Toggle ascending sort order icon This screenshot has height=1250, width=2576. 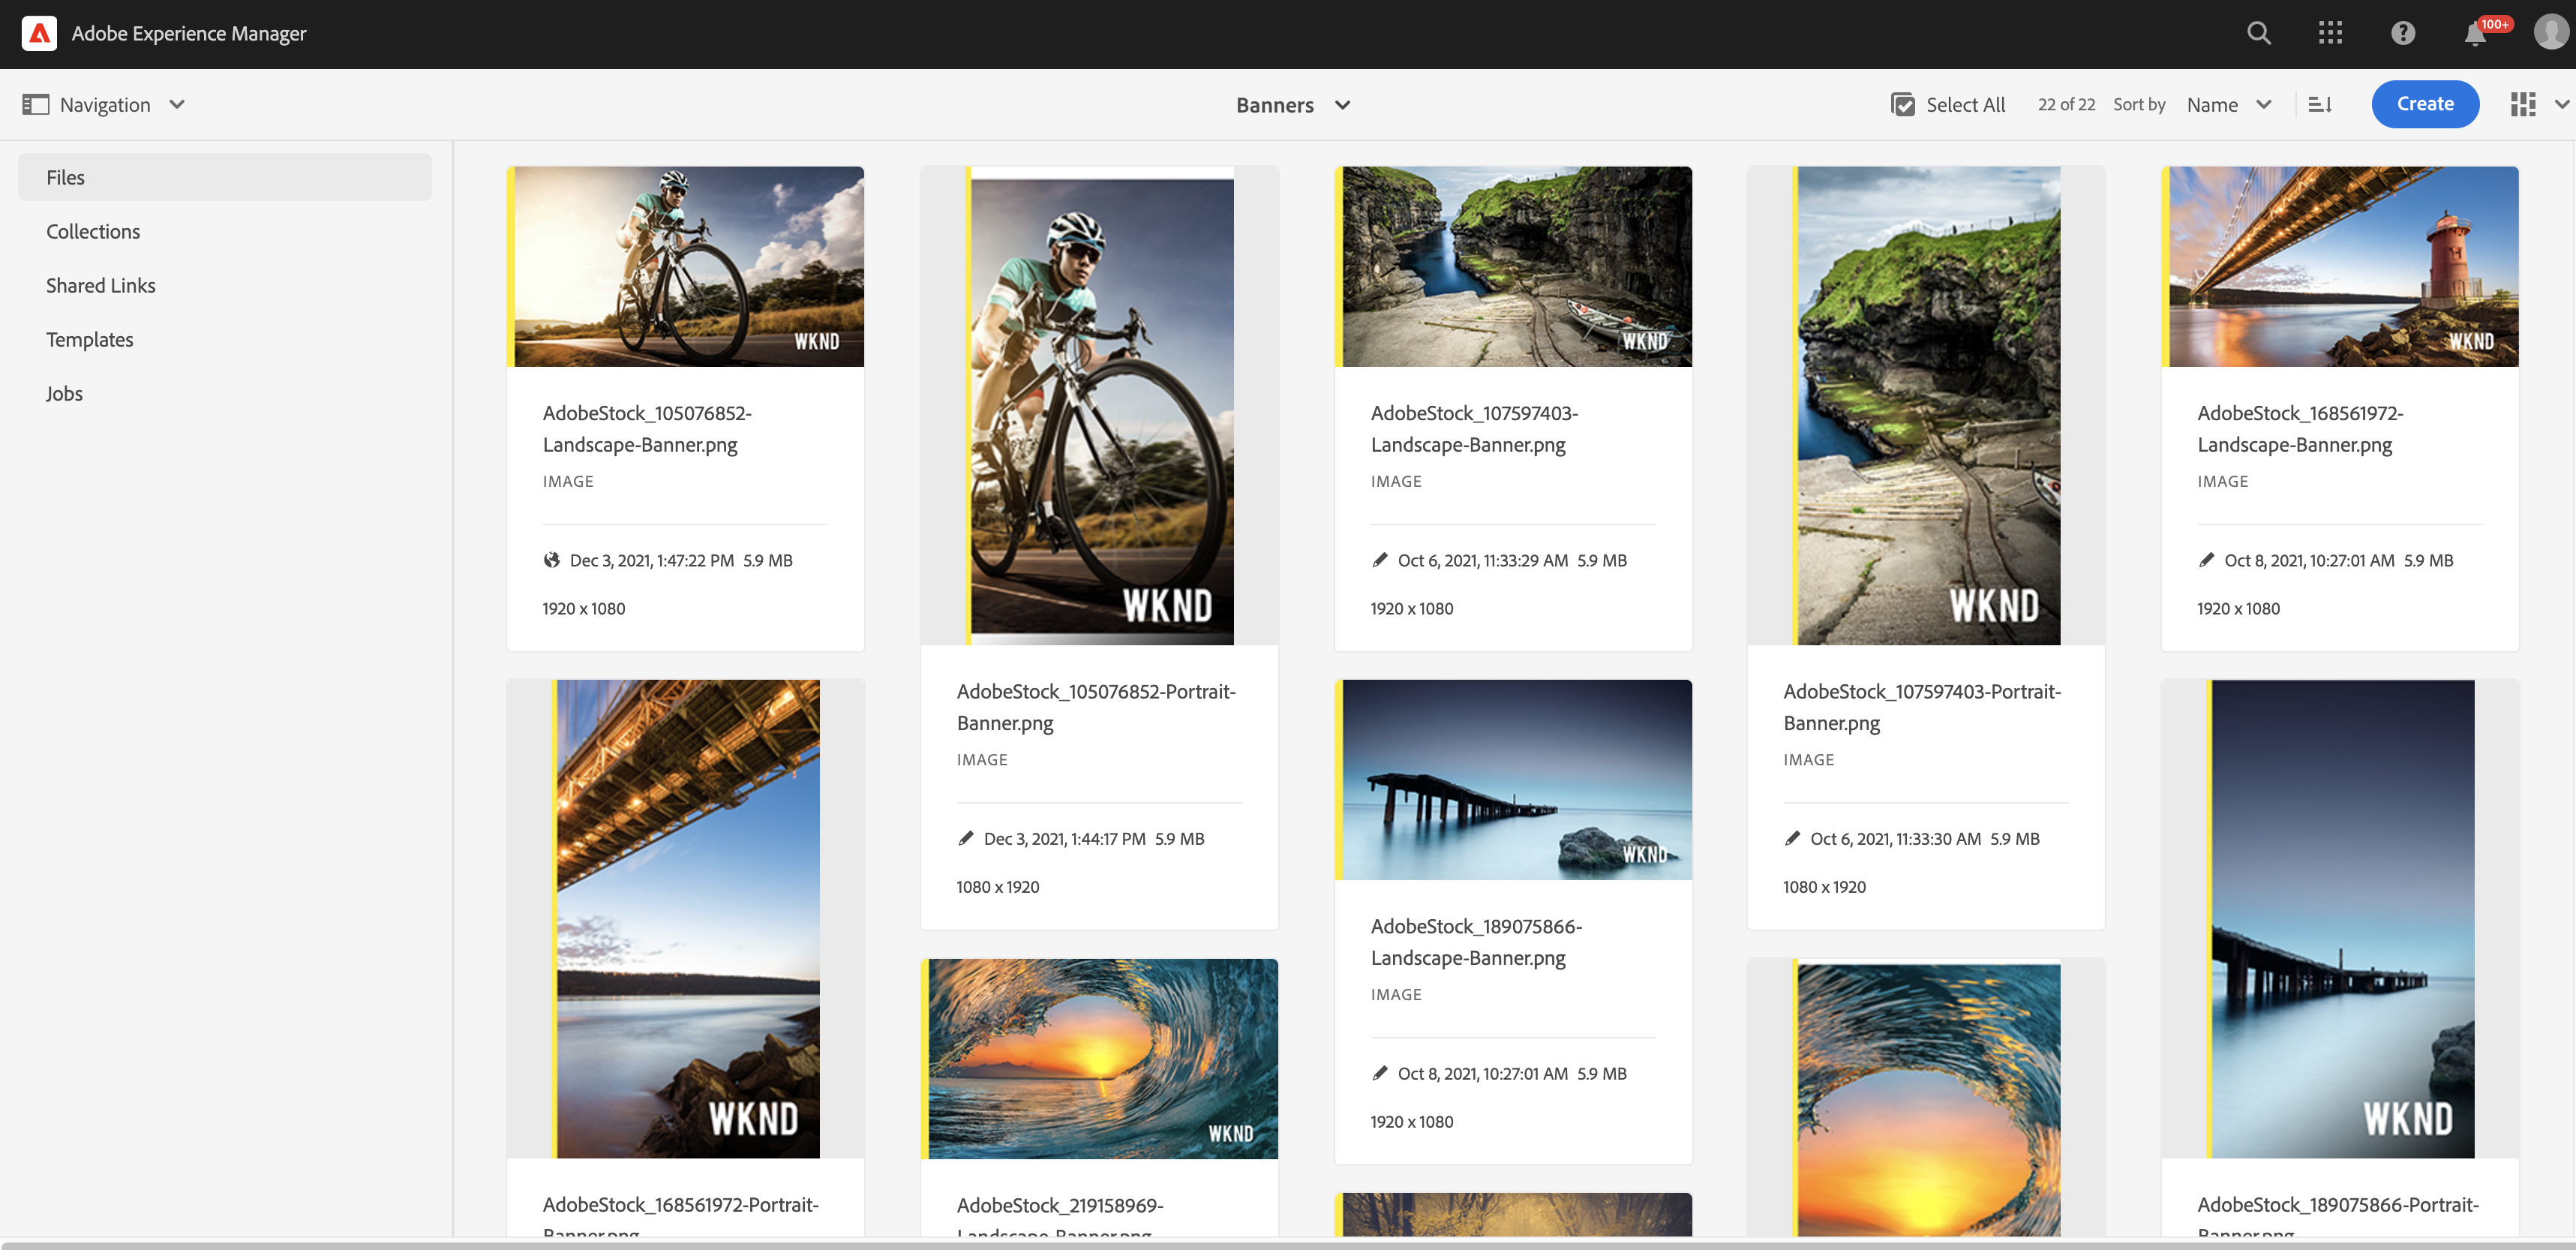click(2321, 104)
